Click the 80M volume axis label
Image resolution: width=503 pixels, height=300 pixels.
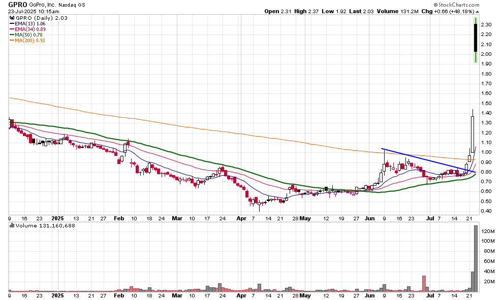(489, 251)
